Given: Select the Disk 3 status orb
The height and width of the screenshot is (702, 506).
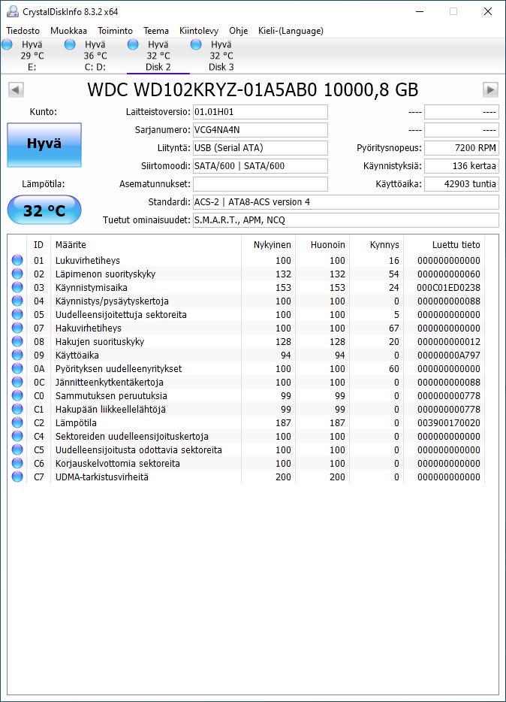Looking at the screenshot, I should (x=196, y=44).
